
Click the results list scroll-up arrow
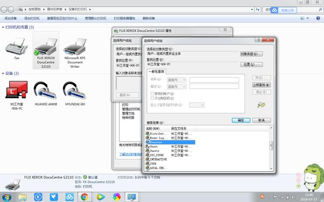[x=271, y=128]
